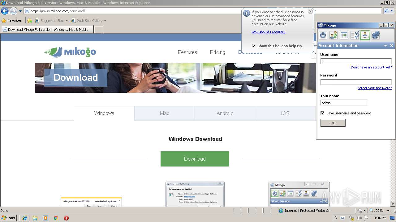Click installation step screenshot of Security Warning dialog
The height and width of the screenshot is (222, 396).
pyautogui.click(x=195, y=194)
